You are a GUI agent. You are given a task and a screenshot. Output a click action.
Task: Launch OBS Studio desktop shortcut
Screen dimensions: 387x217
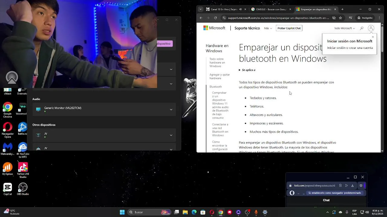[23, 189]
